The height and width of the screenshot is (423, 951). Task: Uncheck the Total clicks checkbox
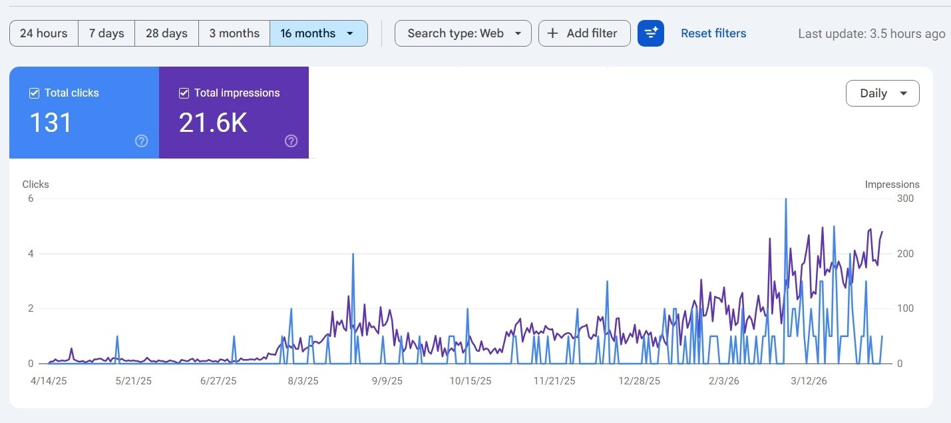34,93
